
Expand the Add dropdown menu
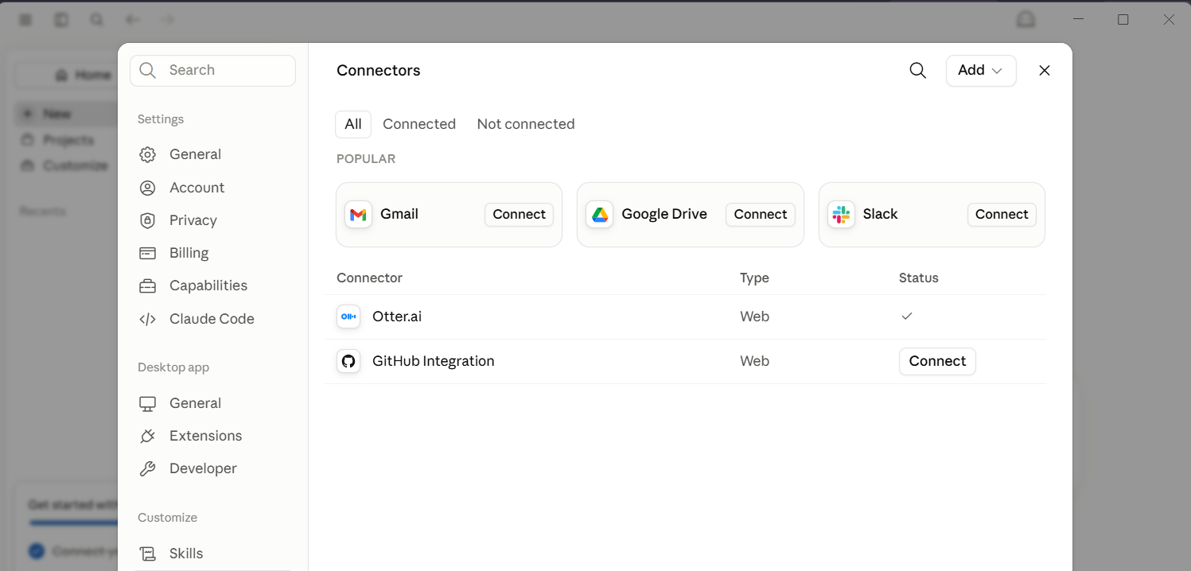(x=980, y=71)
